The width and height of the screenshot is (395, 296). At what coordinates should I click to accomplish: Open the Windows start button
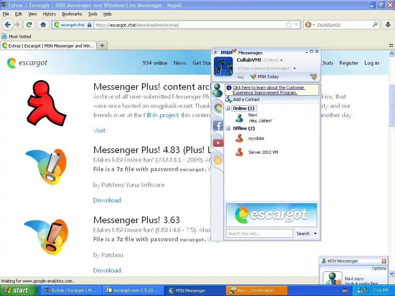19,290
